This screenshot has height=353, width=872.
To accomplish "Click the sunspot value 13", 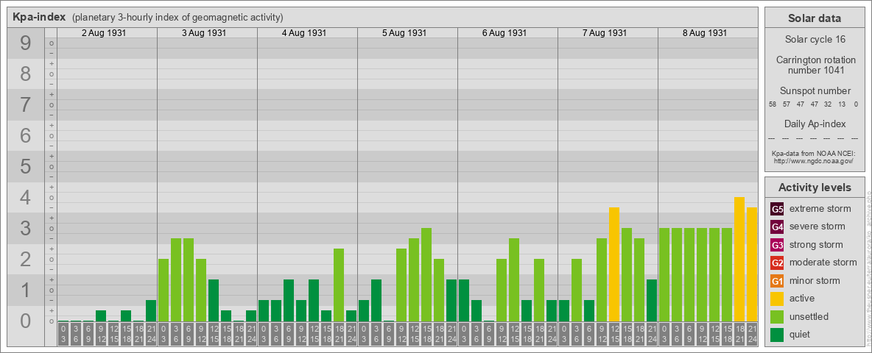I will (x=842, y=104).
